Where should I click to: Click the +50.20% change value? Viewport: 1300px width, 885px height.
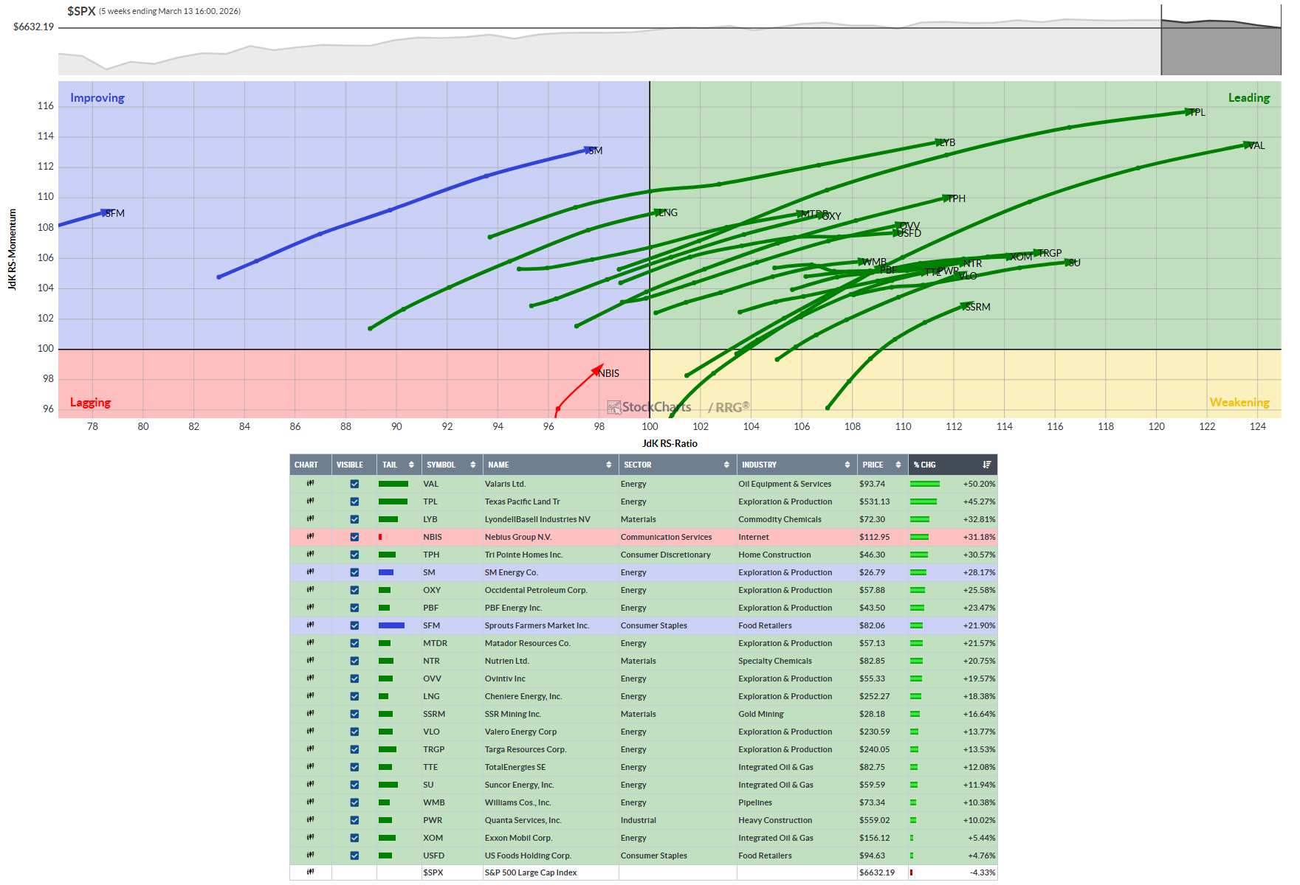tap(979, 484)
